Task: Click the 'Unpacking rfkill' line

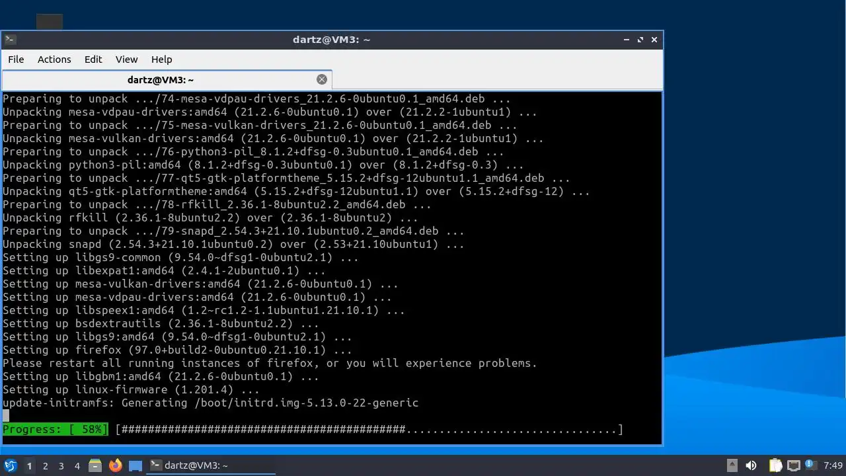Action: click(210, 218)
